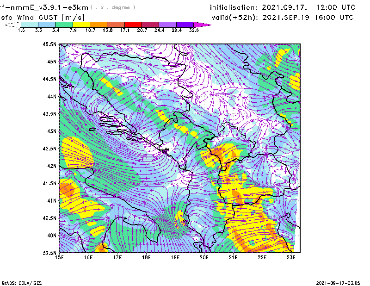This screenshot has width=370, height=286.
Task: Click the light purple legend swatch
Action: [167, 25]
